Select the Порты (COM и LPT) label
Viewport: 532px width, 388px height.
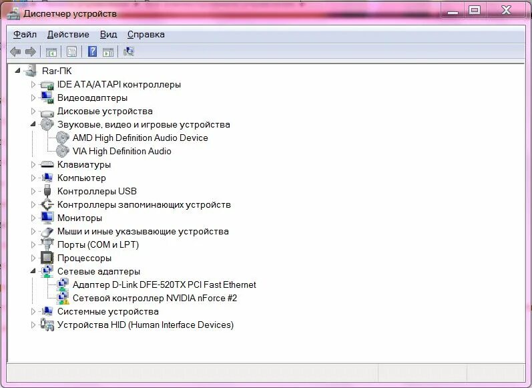click(98, 244)
